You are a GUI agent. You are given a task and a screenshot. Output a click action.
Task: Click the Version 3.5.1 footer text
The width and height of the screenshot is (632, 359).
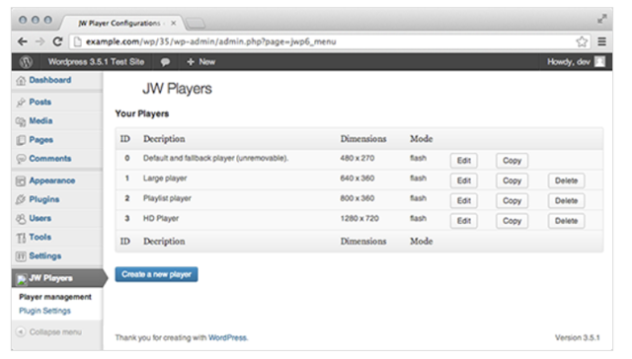tap(577, 337)
